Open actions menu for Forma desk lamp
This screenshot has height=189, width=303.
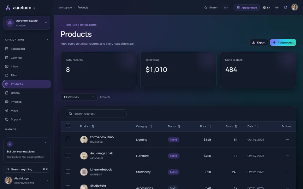pyautogui.click(x=288, y=140)
